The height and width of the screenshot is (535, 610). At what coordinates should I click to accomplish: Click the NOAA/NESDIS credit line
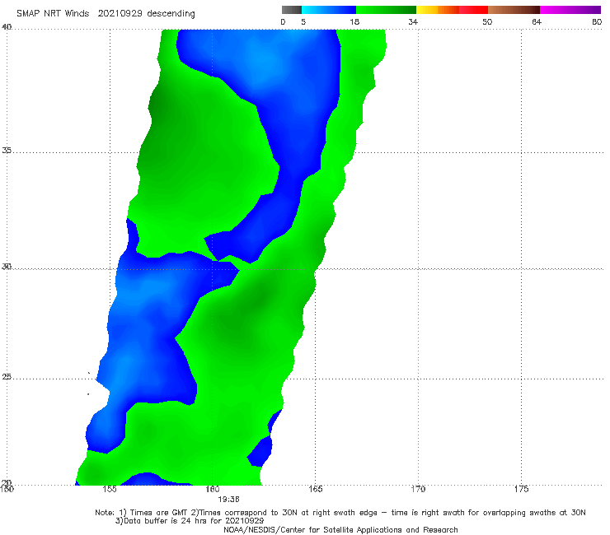[x=340, y=530]
